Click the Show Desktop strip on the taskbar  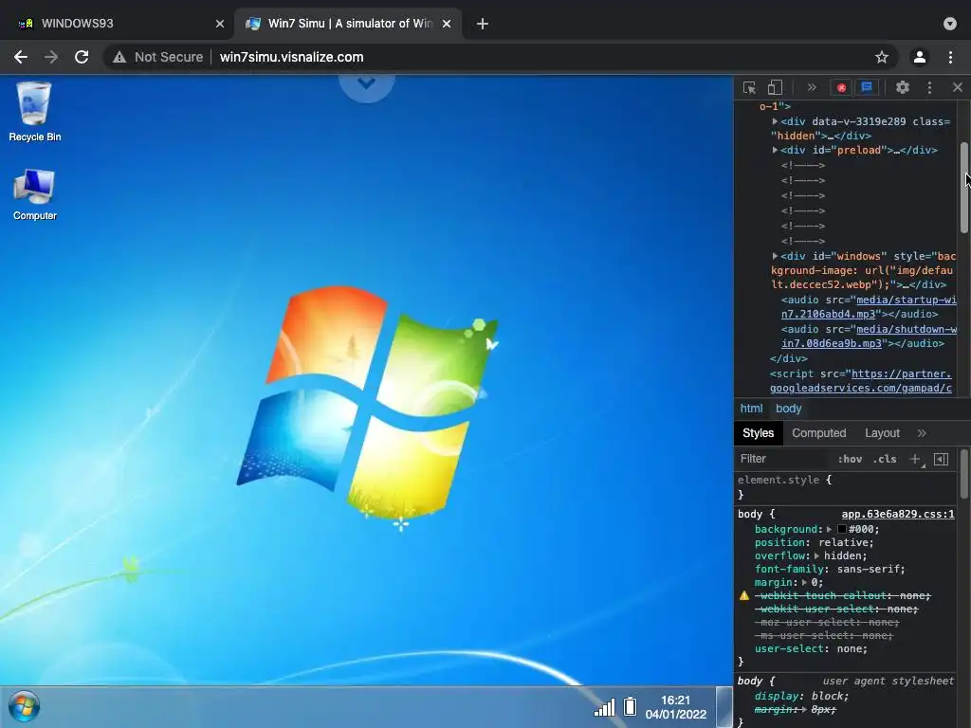pyautogui.click(x=724, y=707)
